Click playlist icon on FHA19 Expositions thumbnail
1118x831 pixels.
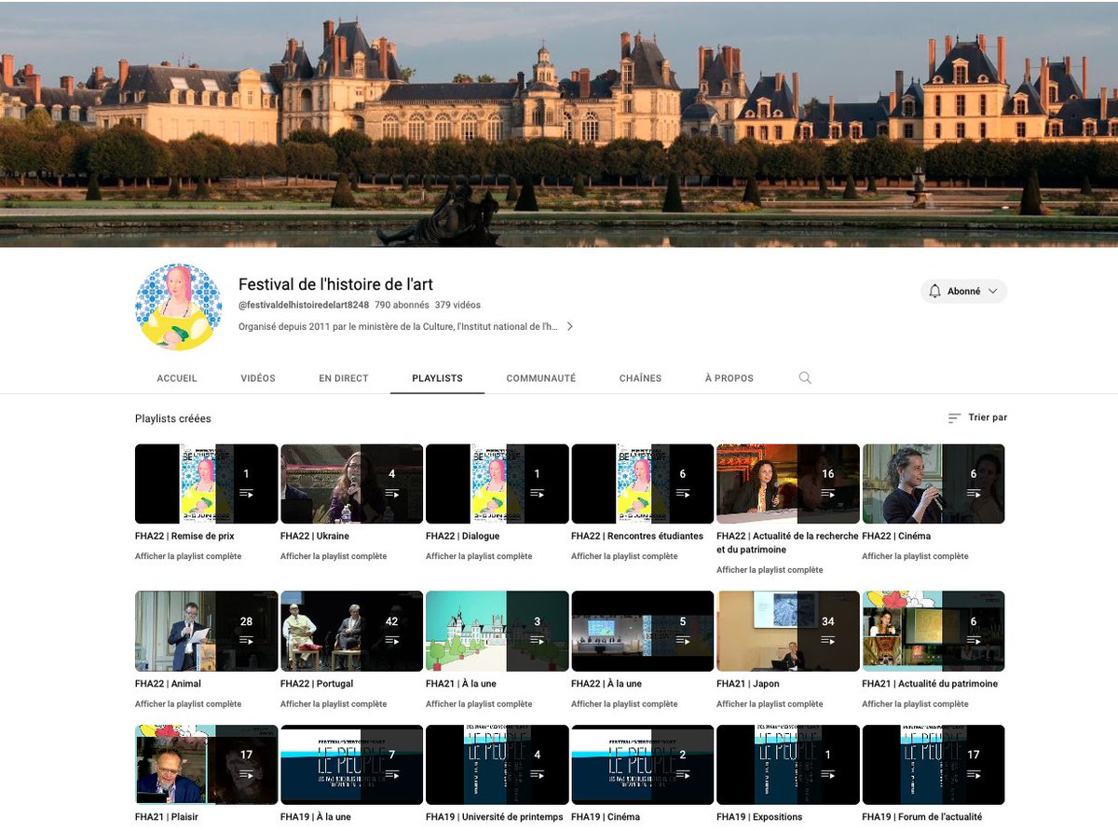tap(827, 774)
